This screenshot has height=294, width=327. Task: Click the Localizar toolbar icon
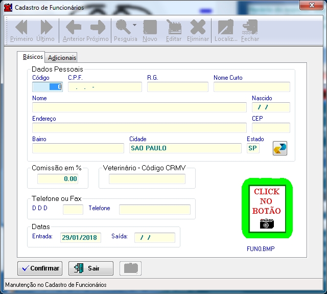pos(225,27)
